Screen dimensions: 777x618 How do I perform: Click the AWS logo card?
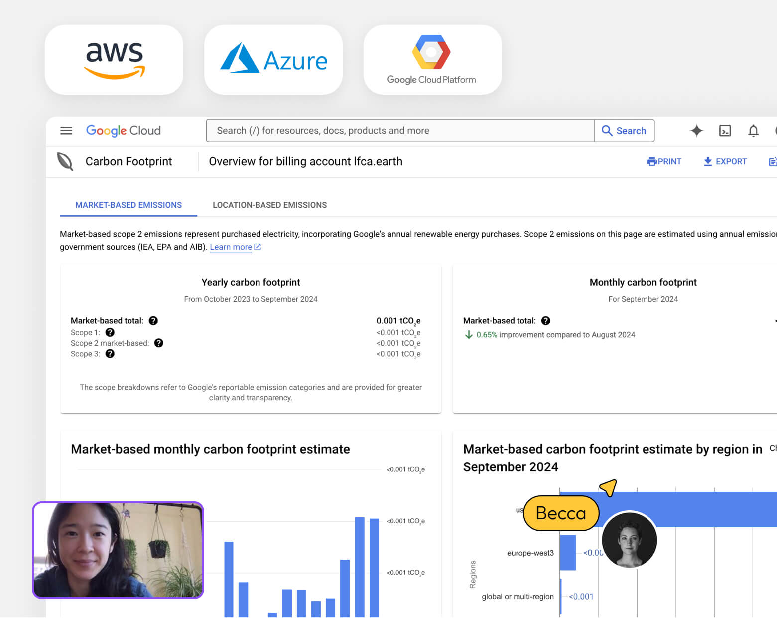[114, 60]
